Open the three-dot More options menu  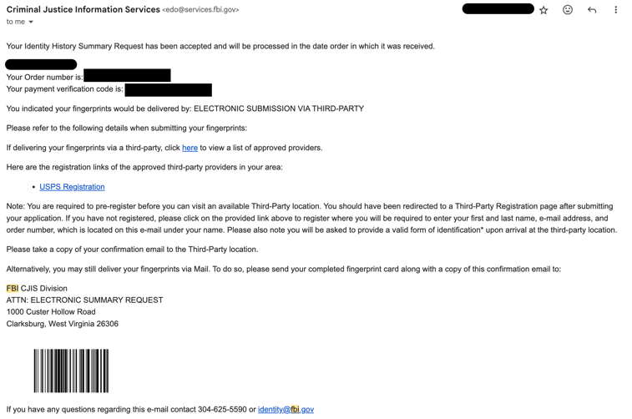(x=616, y=10)
